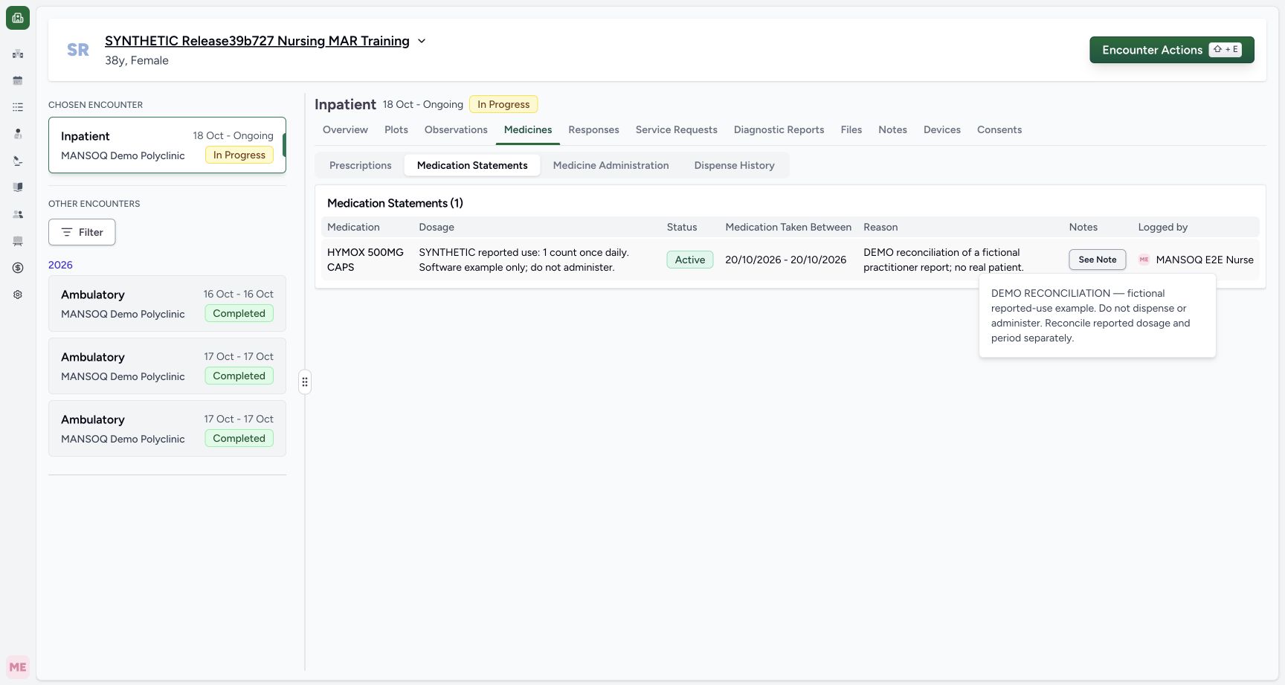This screenshot has height=685, width=1285.
Task: Switch to Medicine Administration sub-tab
Action: (611, 165)
